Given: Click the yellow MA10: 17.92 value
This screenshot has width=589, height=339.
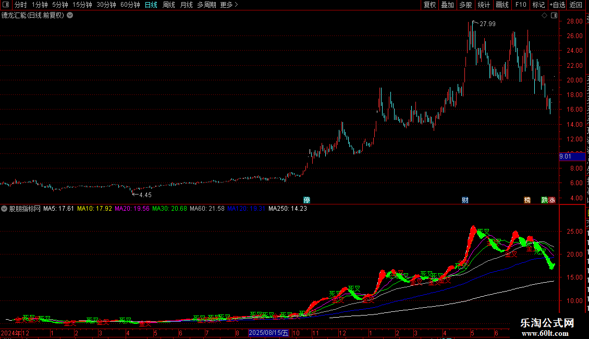Looking at the screenshot, I should point(94,209).
